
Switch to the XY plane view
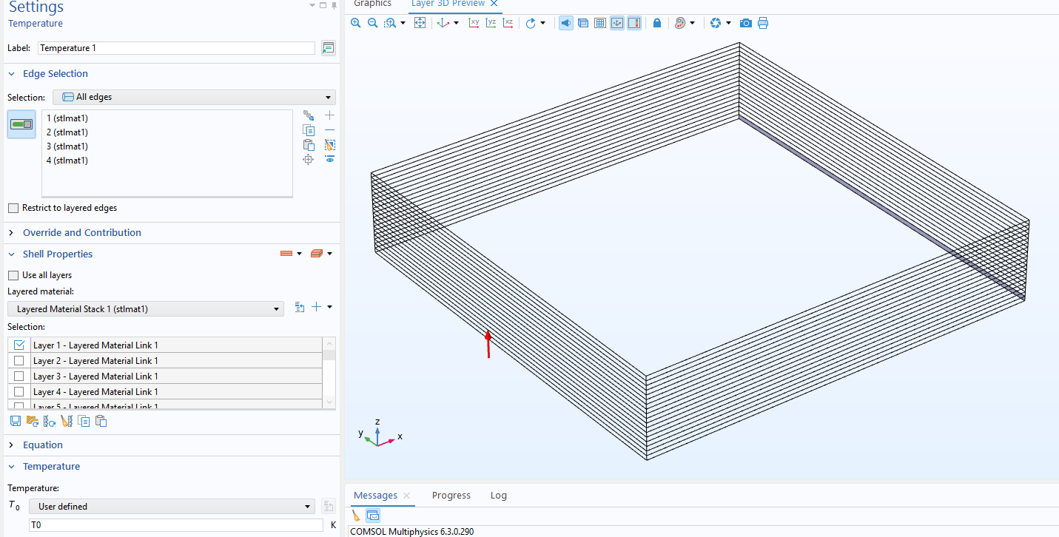coord(474,23)
